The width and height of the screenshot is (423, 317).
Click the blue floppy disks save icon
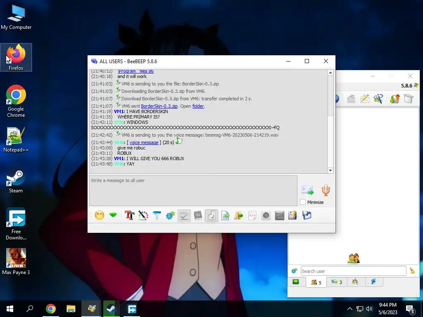(307, 215)
